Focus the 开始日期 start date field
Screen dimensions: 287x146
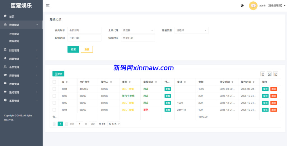coord(84,38)
